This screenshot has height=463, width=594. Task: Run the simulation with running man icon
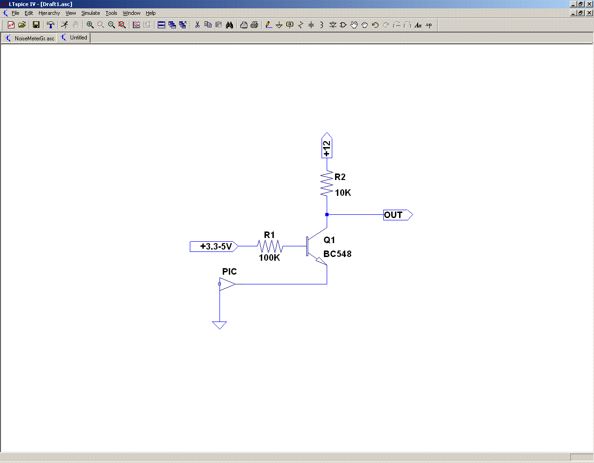[65, 25]
